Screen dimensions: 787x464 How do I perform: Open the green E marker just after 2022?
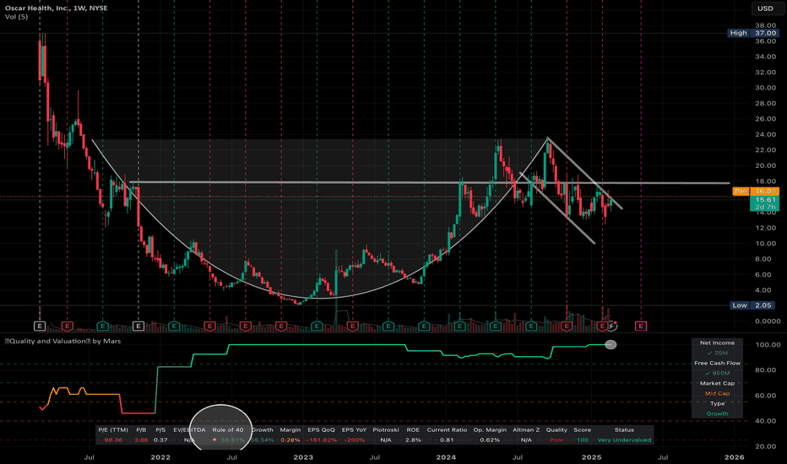174,326
